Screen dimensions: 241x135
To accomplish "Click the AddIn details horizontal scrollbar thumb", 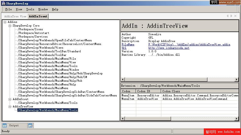I will coord(166,80).
